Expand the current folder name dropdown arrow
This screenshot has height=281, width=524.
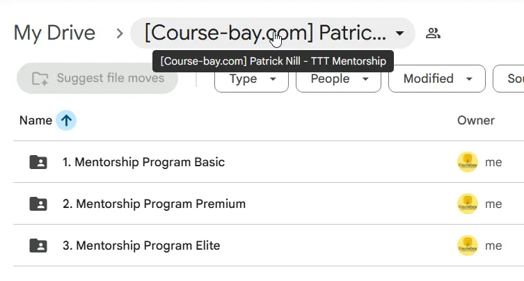pos(399,33)
